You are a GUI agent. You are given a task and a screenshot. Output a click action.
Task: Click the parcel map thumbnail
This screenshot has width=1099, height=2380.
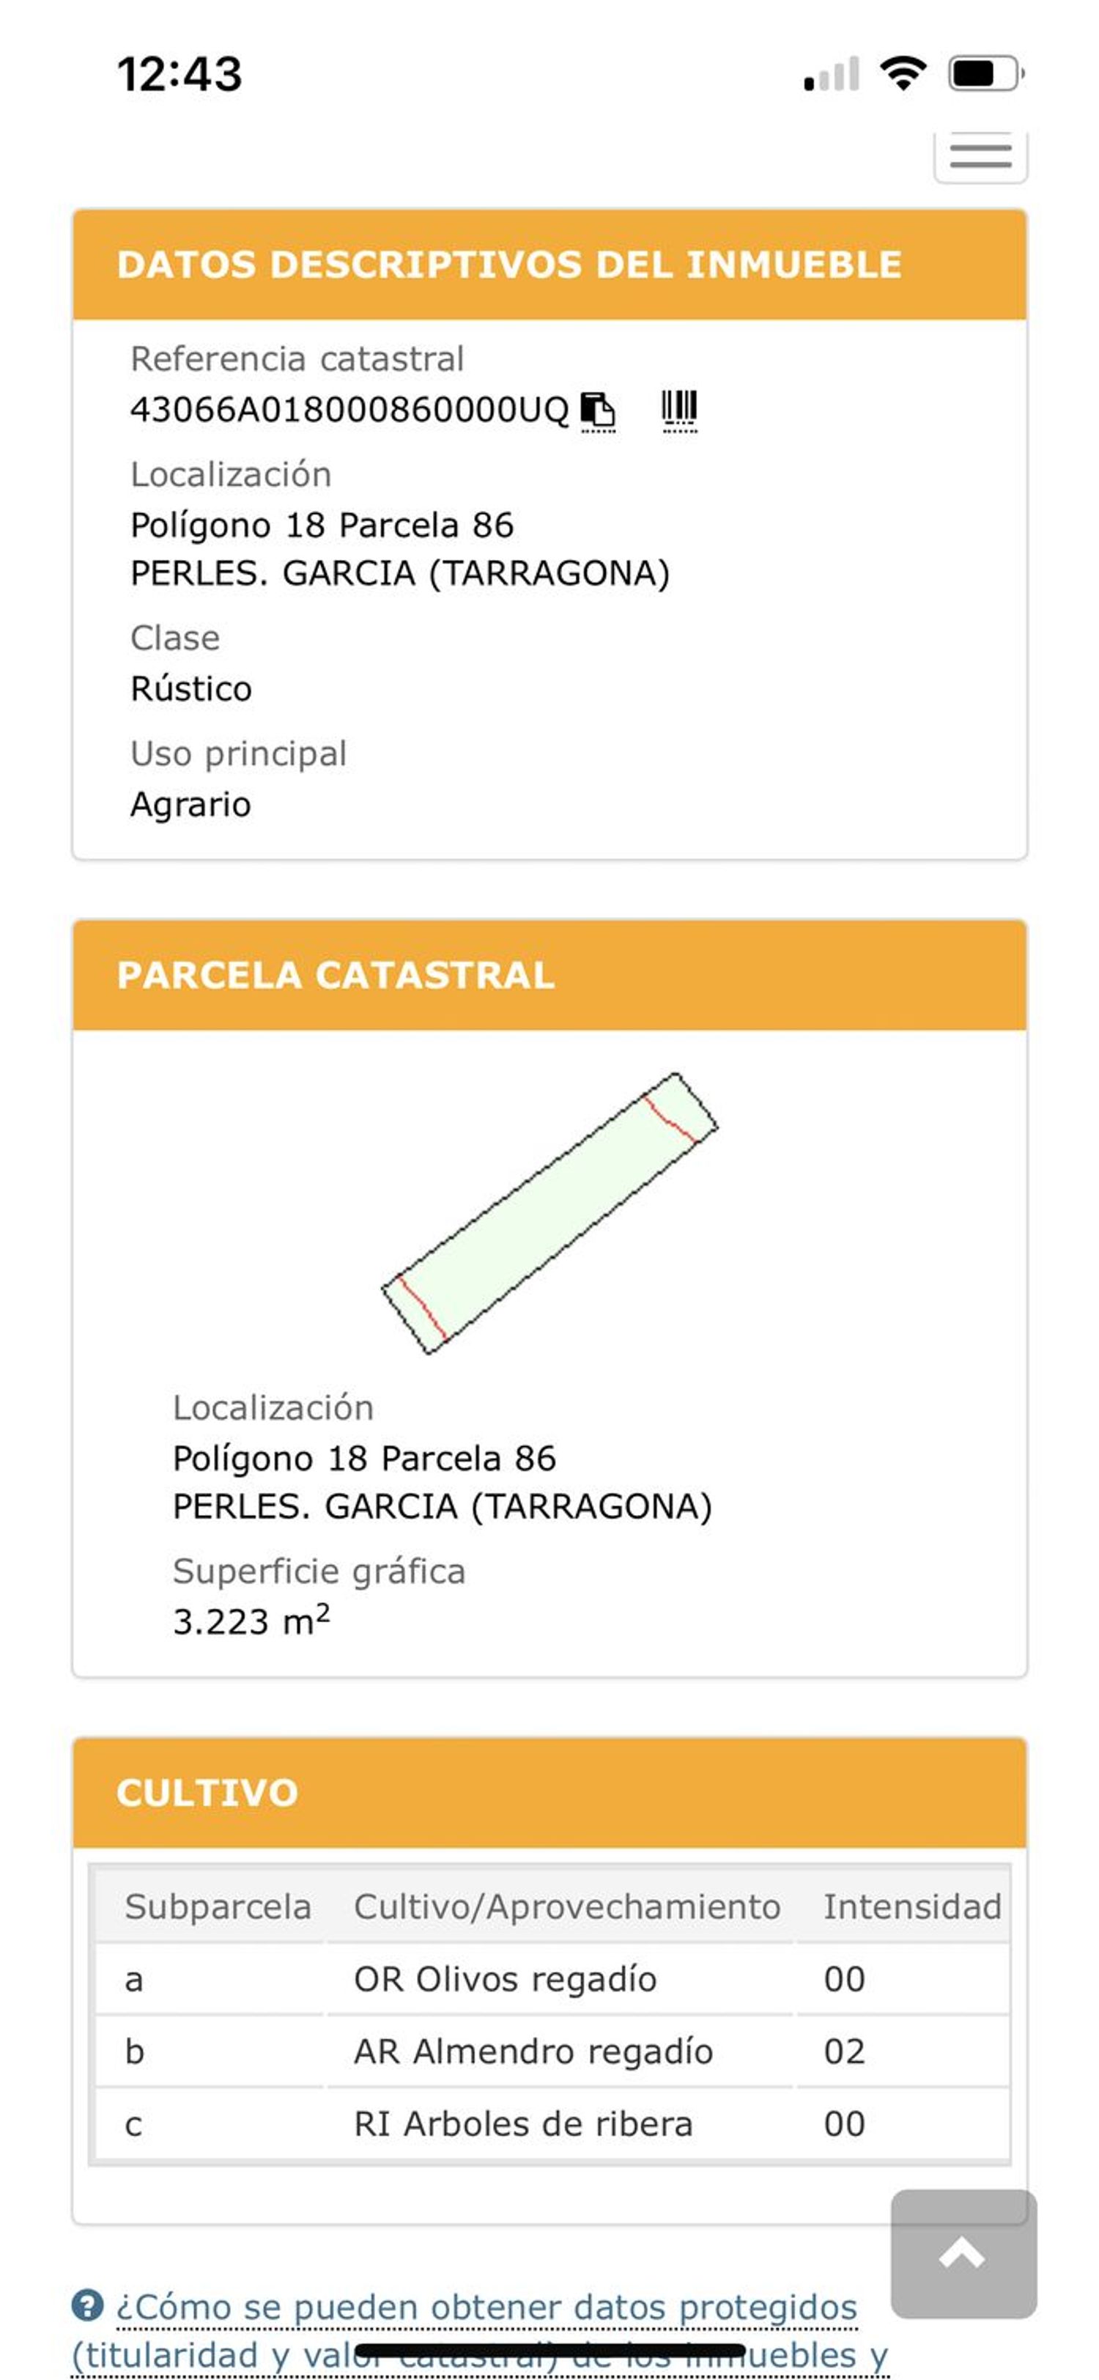549,1213
